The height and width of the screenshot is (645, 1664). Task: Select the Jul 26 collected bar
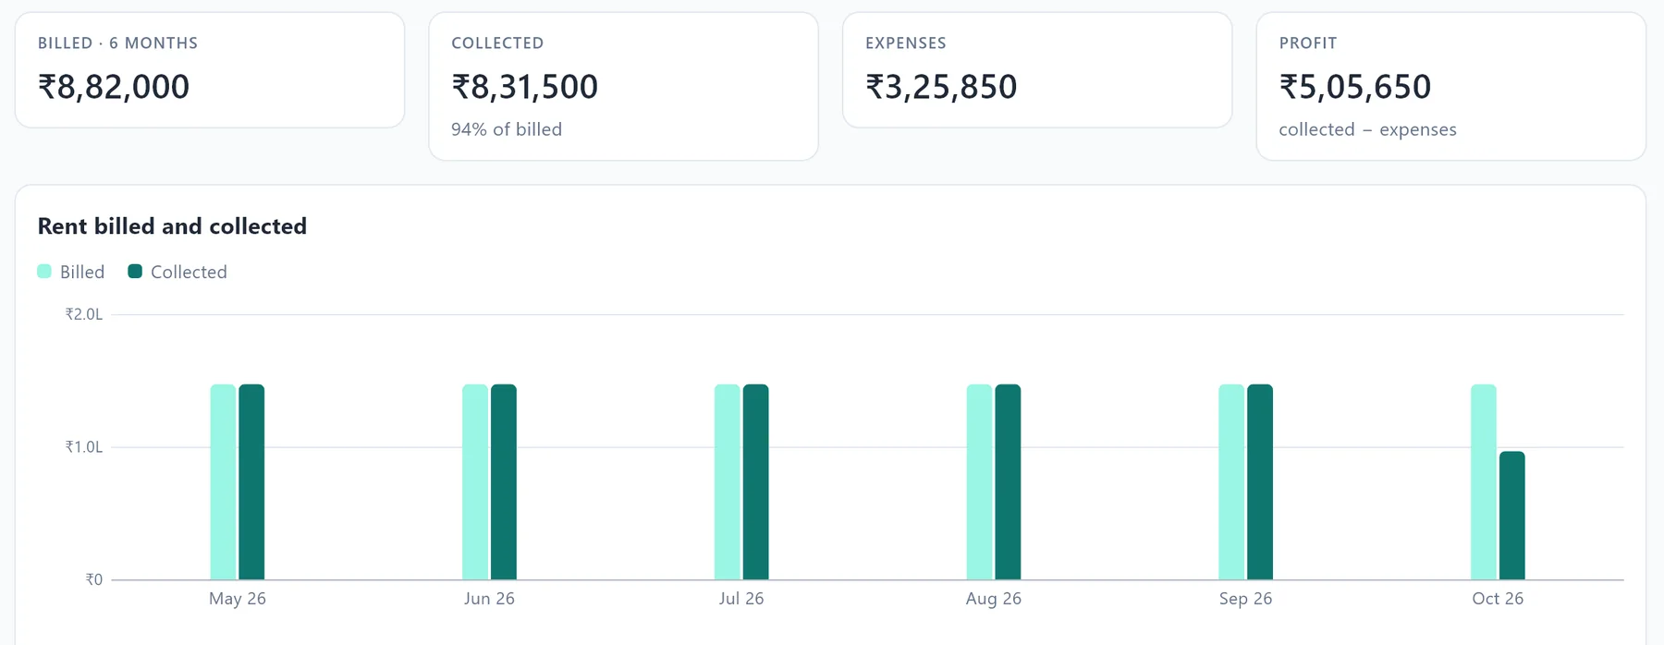coord(756,482)
